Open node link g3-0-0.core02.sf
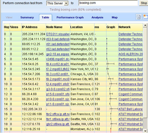The height and width of the screenshot is (133, 148). coord(58,89)
